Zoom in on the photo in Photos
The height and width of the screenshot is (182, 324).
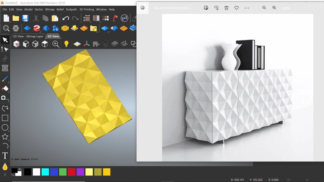274,8
